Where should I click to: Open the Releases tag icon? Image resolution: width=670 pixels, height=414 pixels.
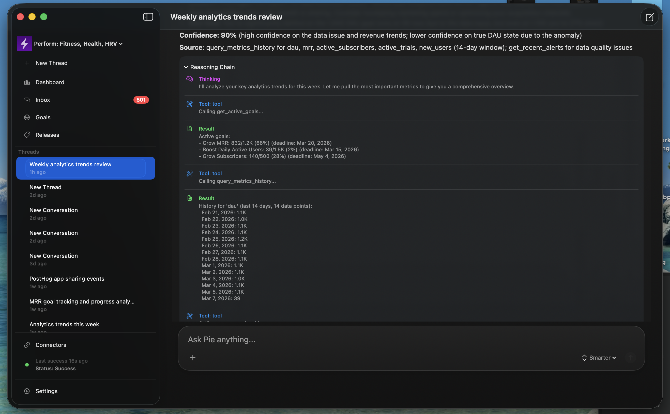tap(27, 135)
